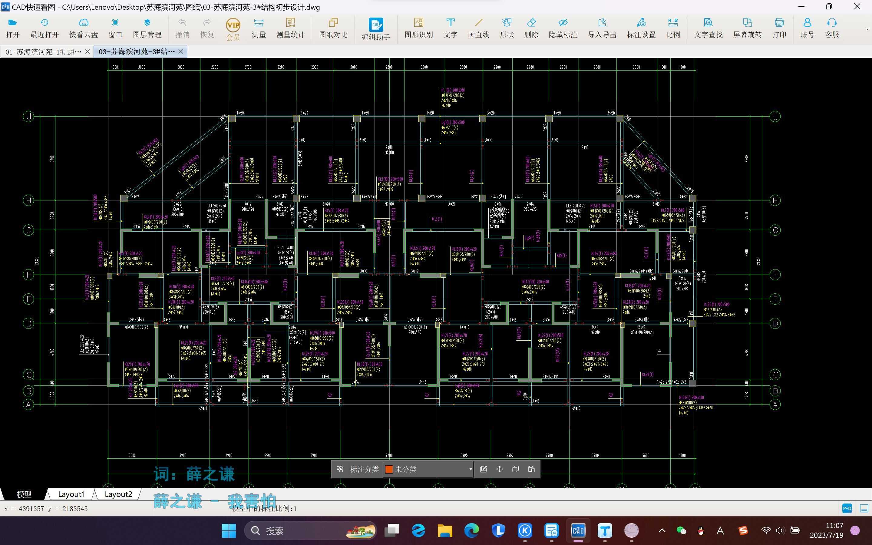Viewport: 872px width, 545px height.
Task: Click axis bubble A at right
Action: [x=775, y=405]
